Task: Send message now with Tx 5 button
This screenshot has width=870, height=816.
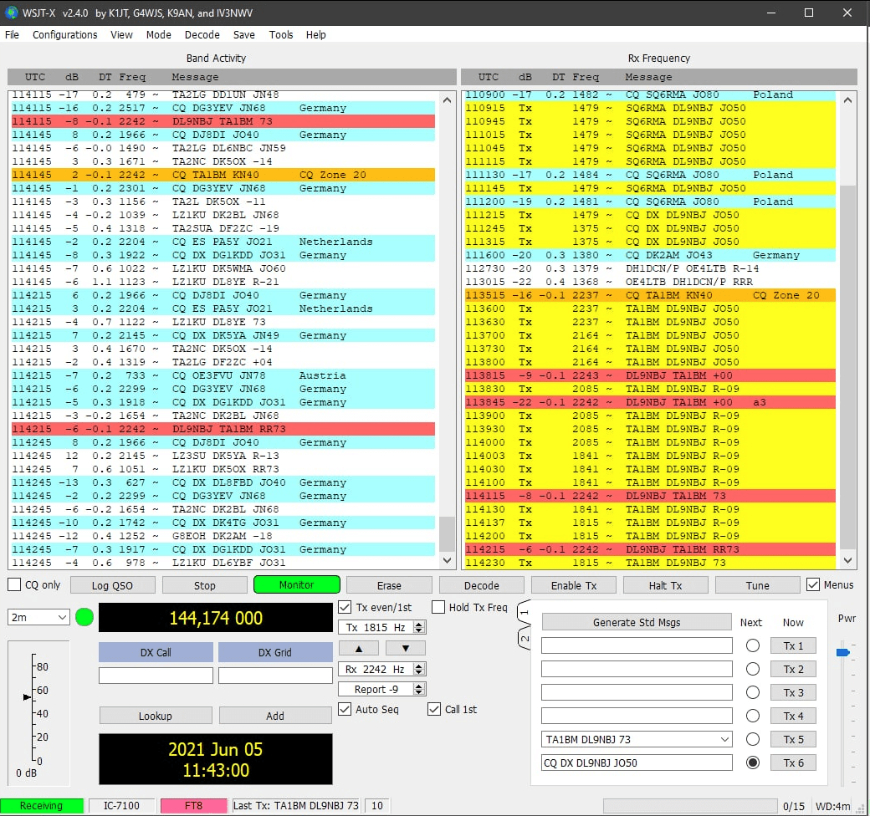Action: click(793, 739)
